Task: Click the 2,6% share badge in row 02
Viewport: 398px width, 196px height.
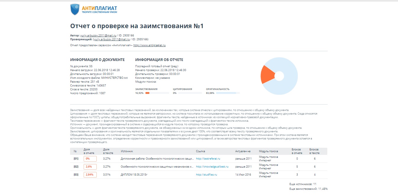Action: click(x=90, y=167)
